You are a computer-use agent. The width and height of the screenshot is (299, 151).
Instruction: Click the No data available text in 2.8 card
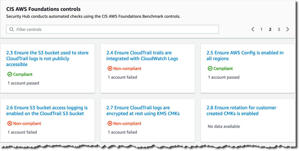click(224, 126)
